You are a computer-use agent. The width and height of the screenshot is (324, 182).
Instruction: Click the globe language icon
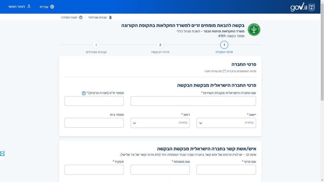point(52,7)
